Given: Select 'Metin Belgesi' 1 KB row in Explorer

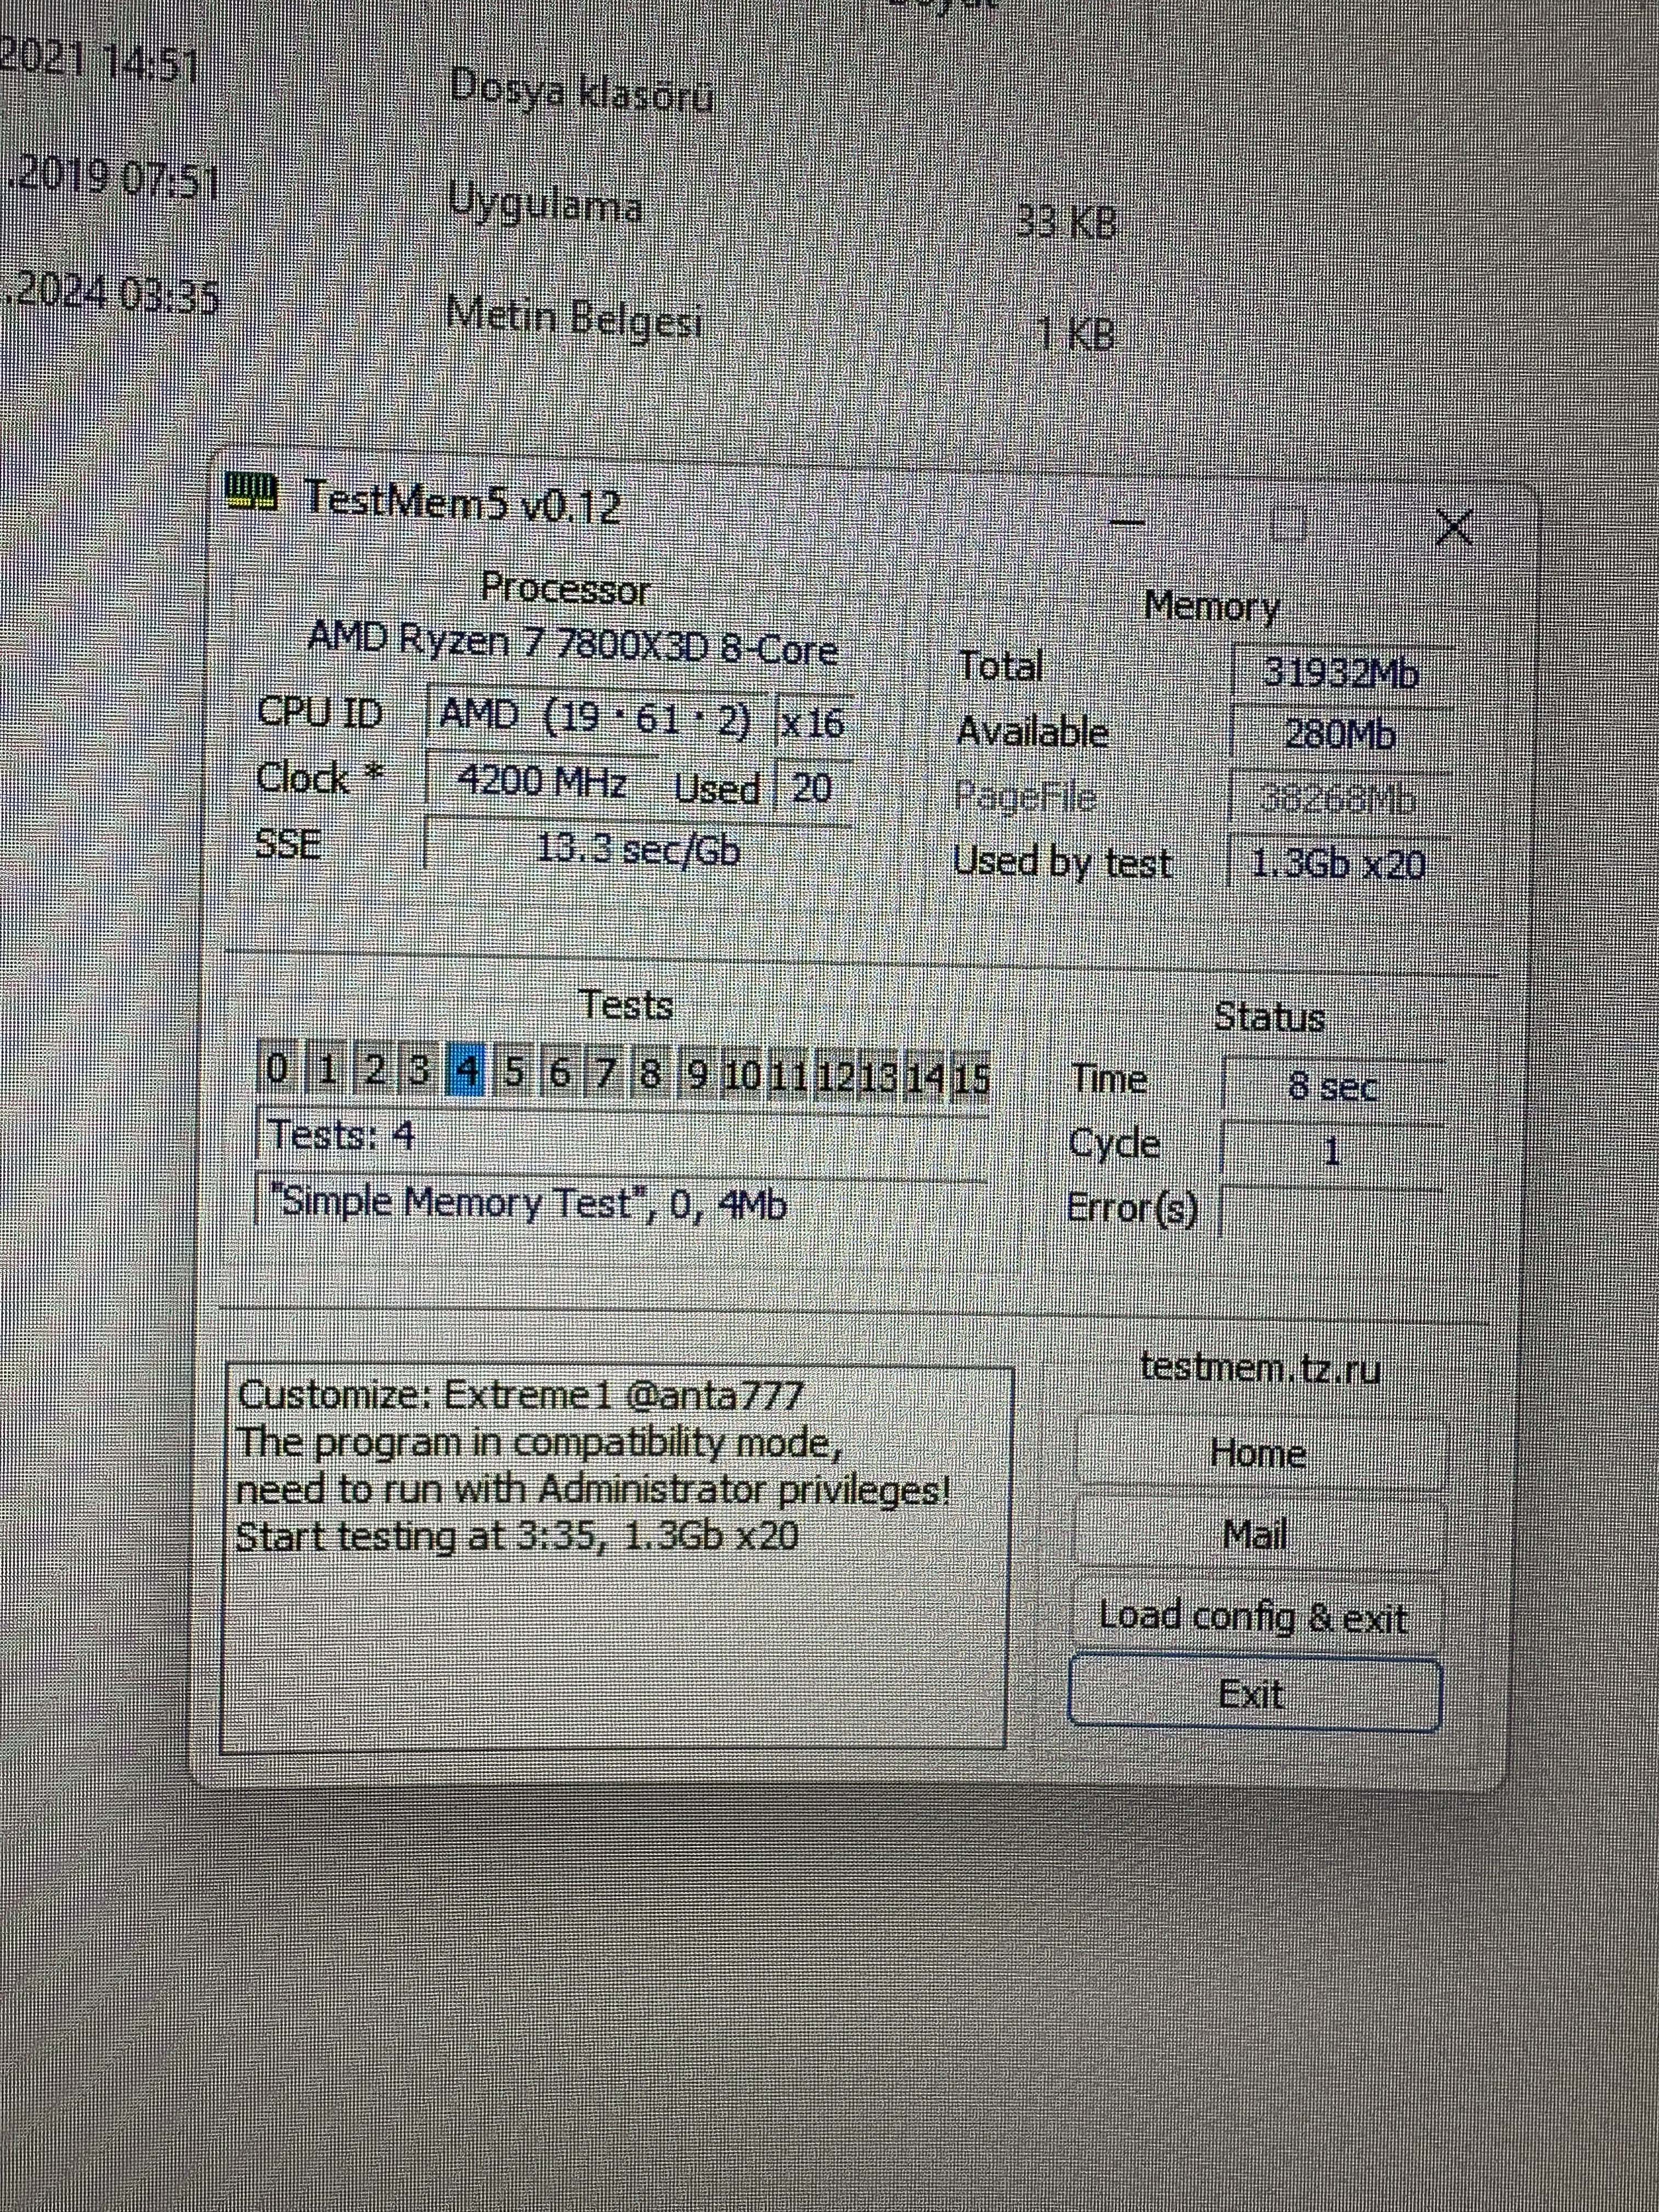Looking at the screenshot, I should pyautogui.click(x=574, y=318).
